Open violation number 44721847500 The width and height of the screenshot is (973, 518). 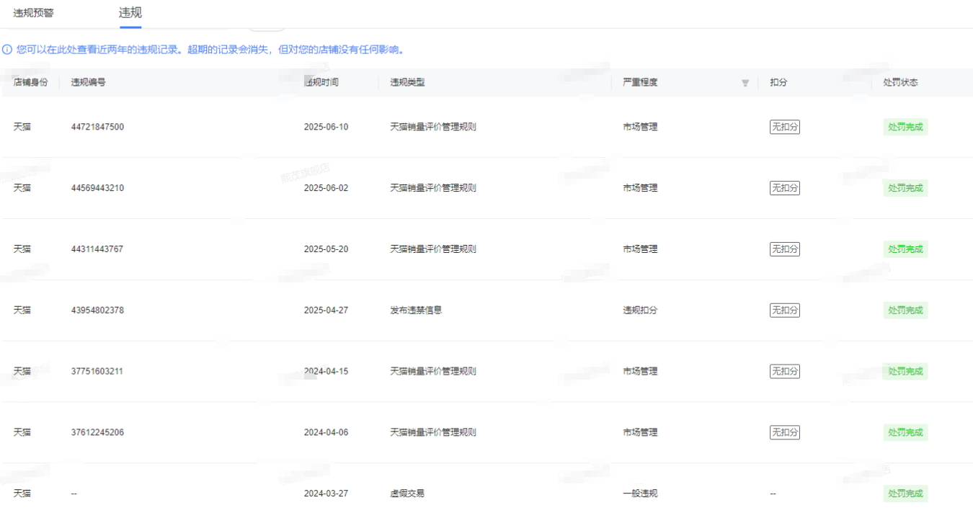97,127
